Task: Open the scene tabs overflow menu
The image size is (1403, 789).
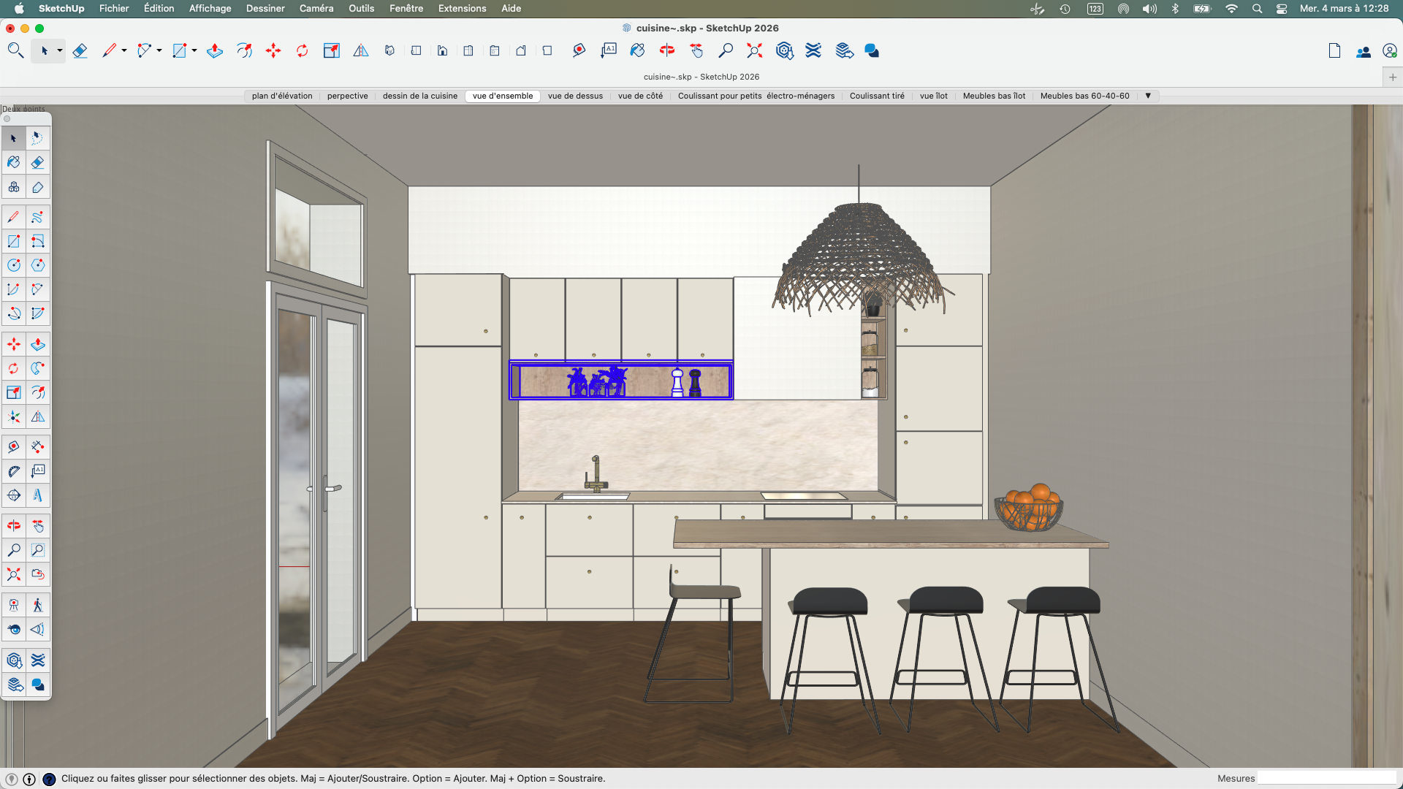Action: (x=1148, y=96)
